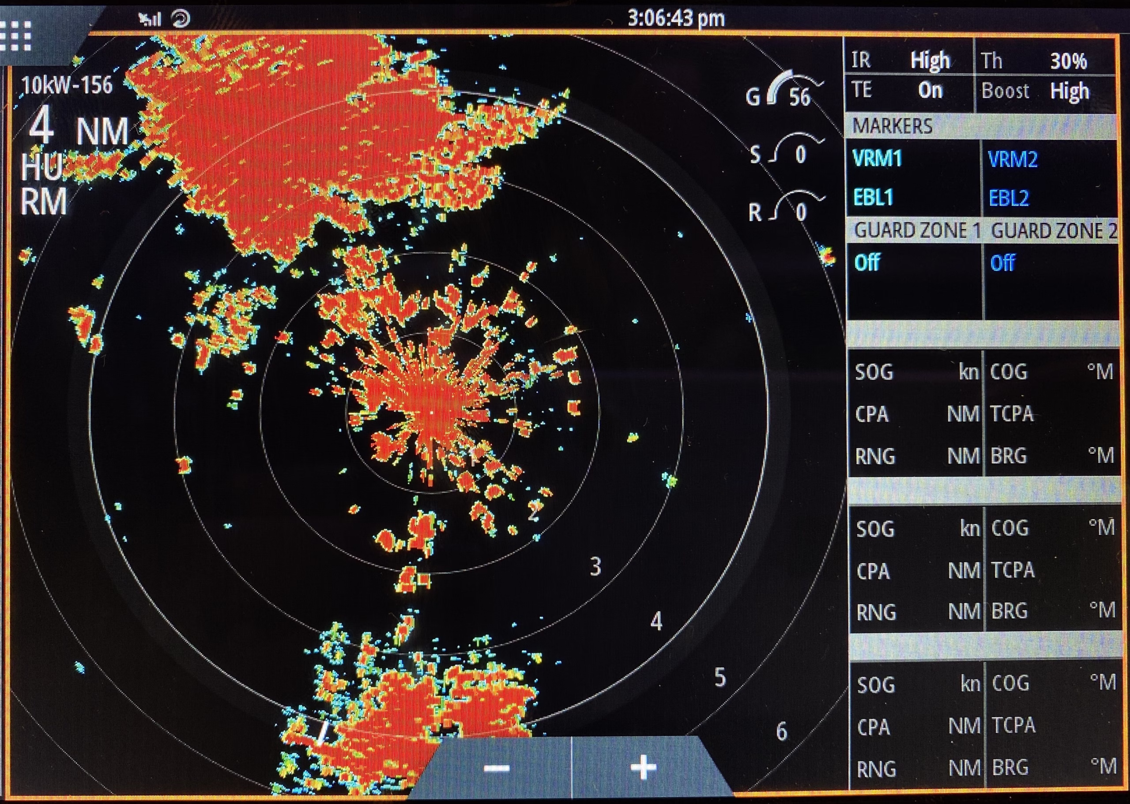Select VRM1 range marker
The width and height of the screenshot is (1130, 804).
tap(878, 159)
